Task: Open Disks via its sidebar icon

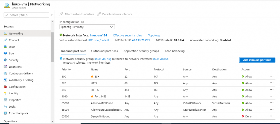Action: 5,47
